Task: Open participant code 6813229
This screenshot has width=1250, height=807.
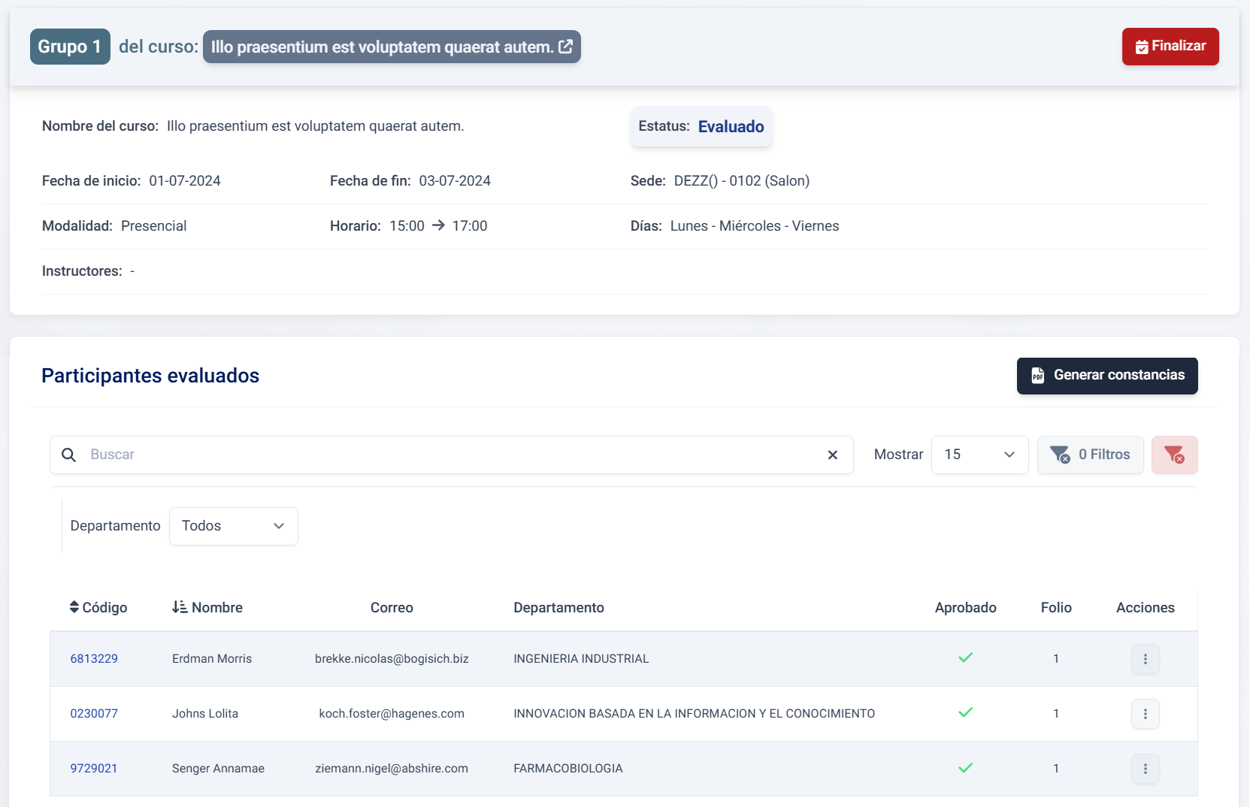Action: pyautogui.click(x=94, y=659)
